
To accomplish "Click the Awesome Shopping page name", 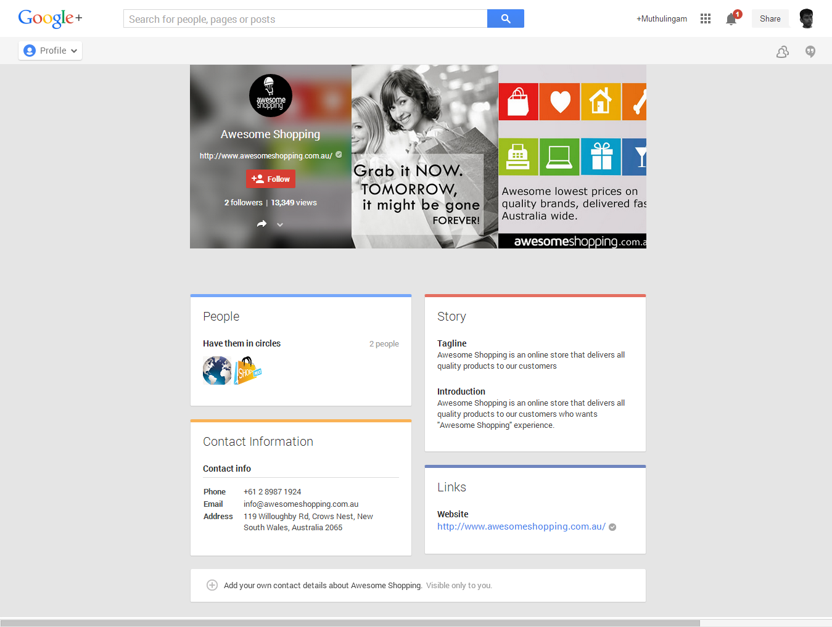I will 270,134.
